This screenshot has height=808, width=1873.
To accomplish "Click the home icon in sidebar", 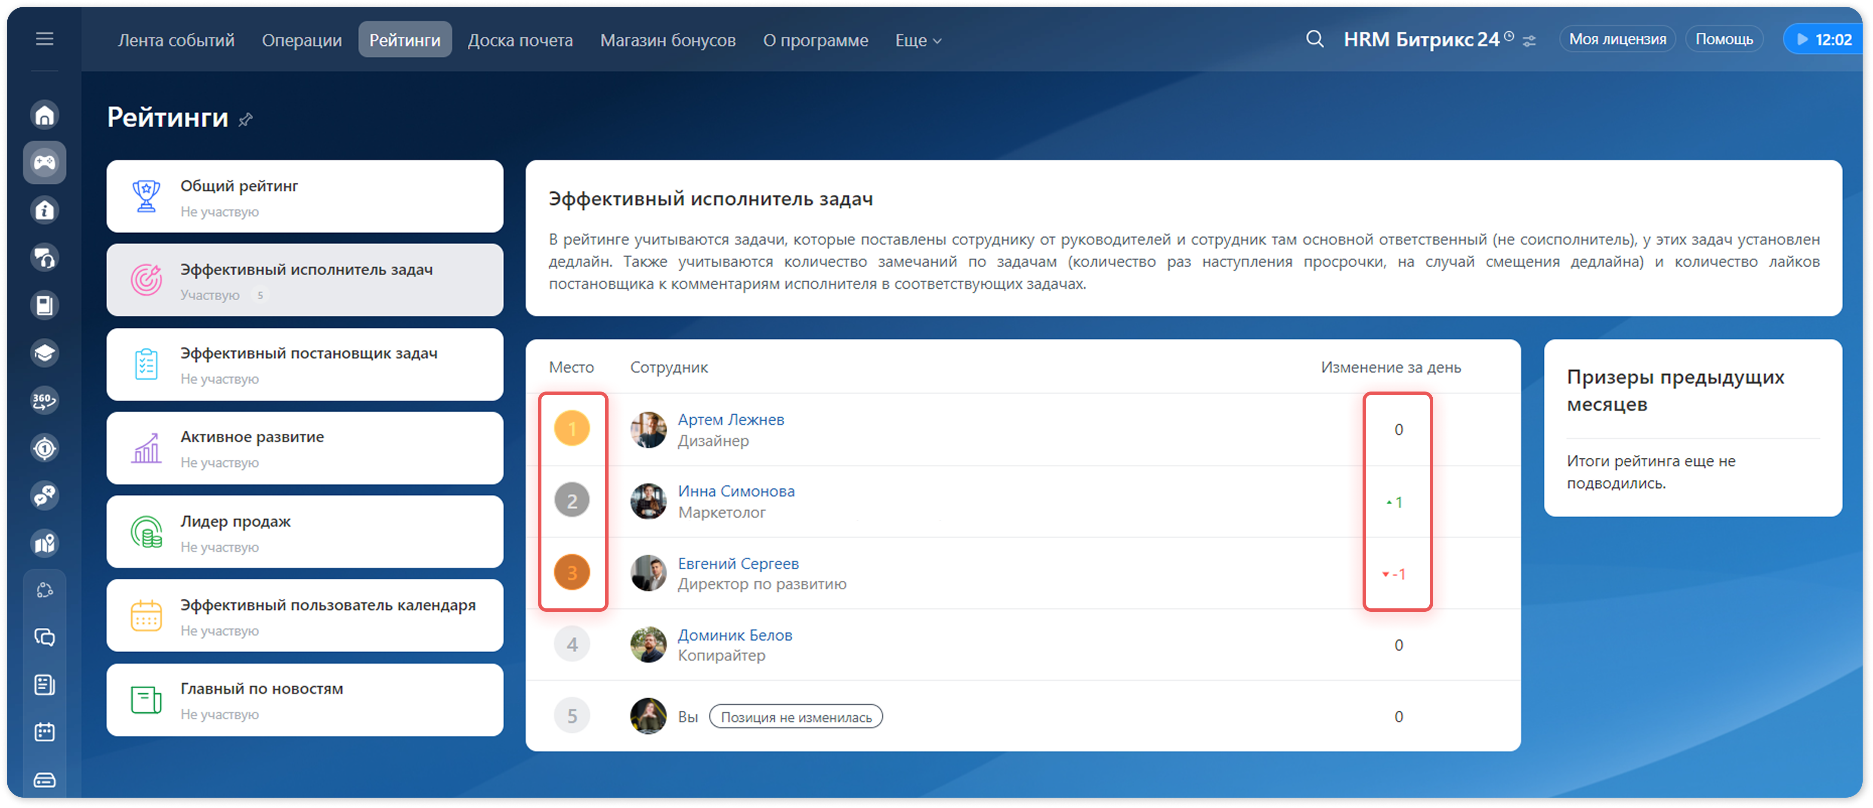I will click(44, 115).
